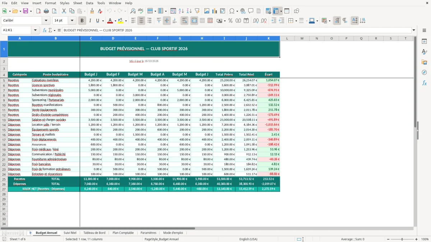
Task: Switch to the Suivi Réel sheet tab
Action: pos(70,233)
